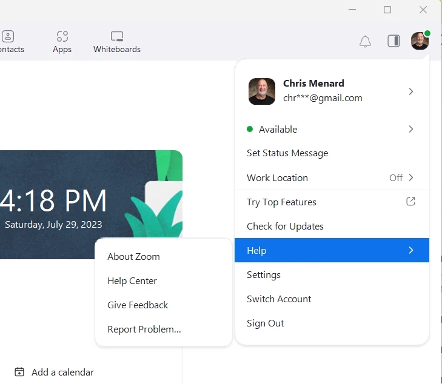The width and height of the screenshot is (442, 384).
Task: Open the notifications bell
Action: [365, 41]
